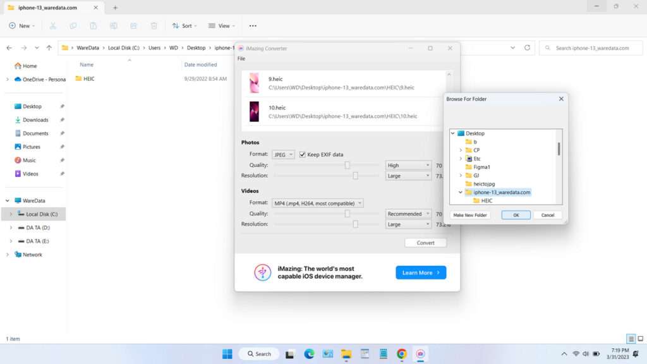The height and width of the screenshot is (364, 647).
Task: Expand DATA (D:) drive in navigation pane
Action: tap(11, 227)
